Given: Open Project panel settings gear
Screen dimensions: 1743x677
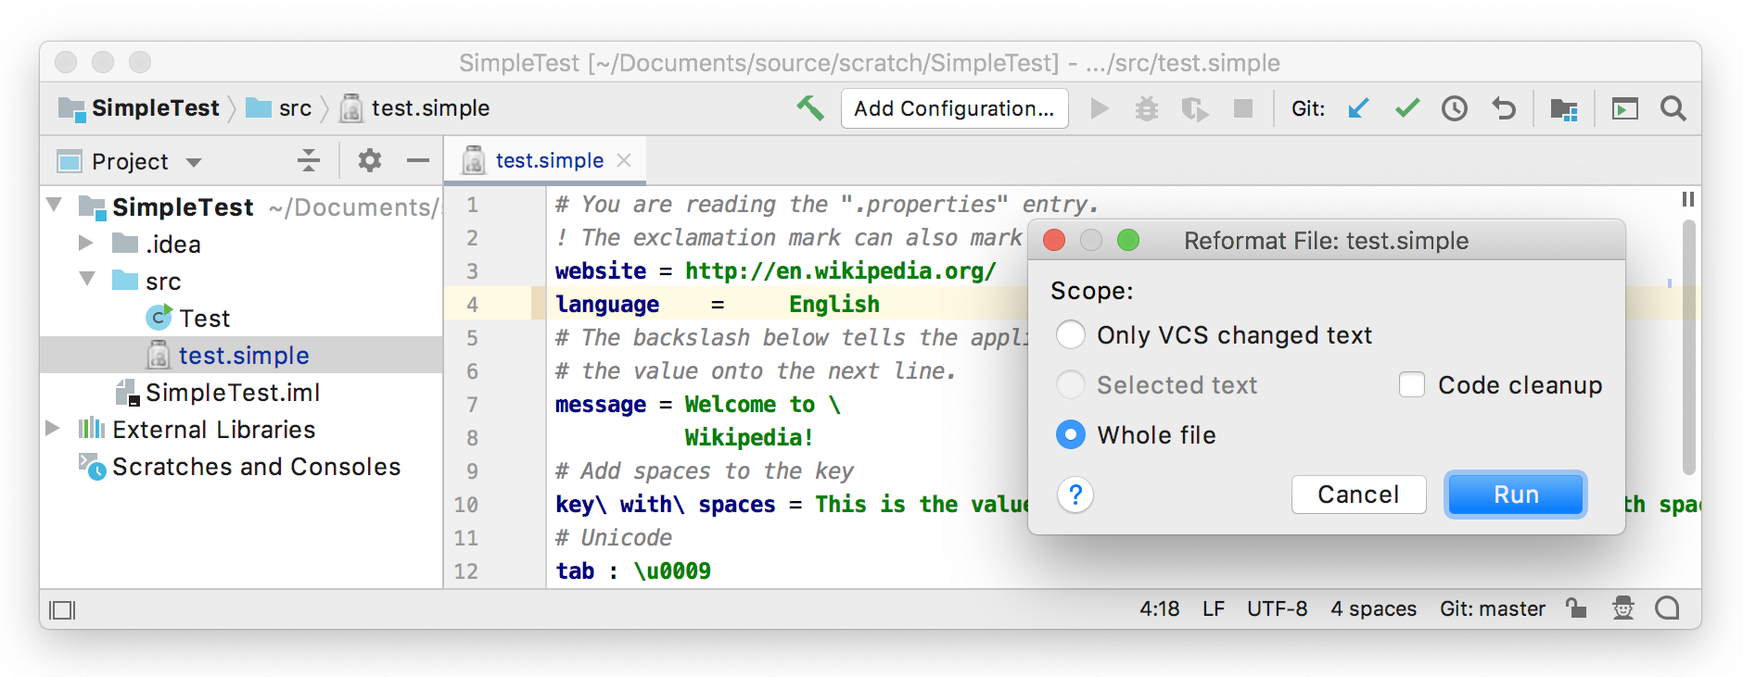Looking at the screenshot, I should click(x=370, y=160).
